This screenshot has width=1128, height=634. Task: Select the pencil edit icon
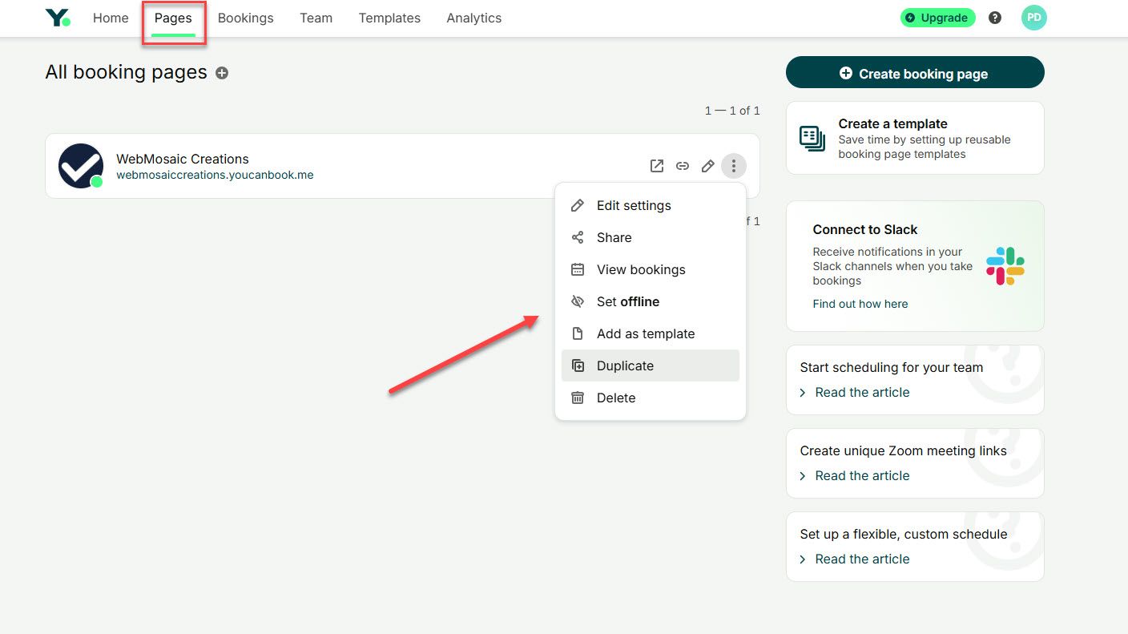[x=707, y=165]
